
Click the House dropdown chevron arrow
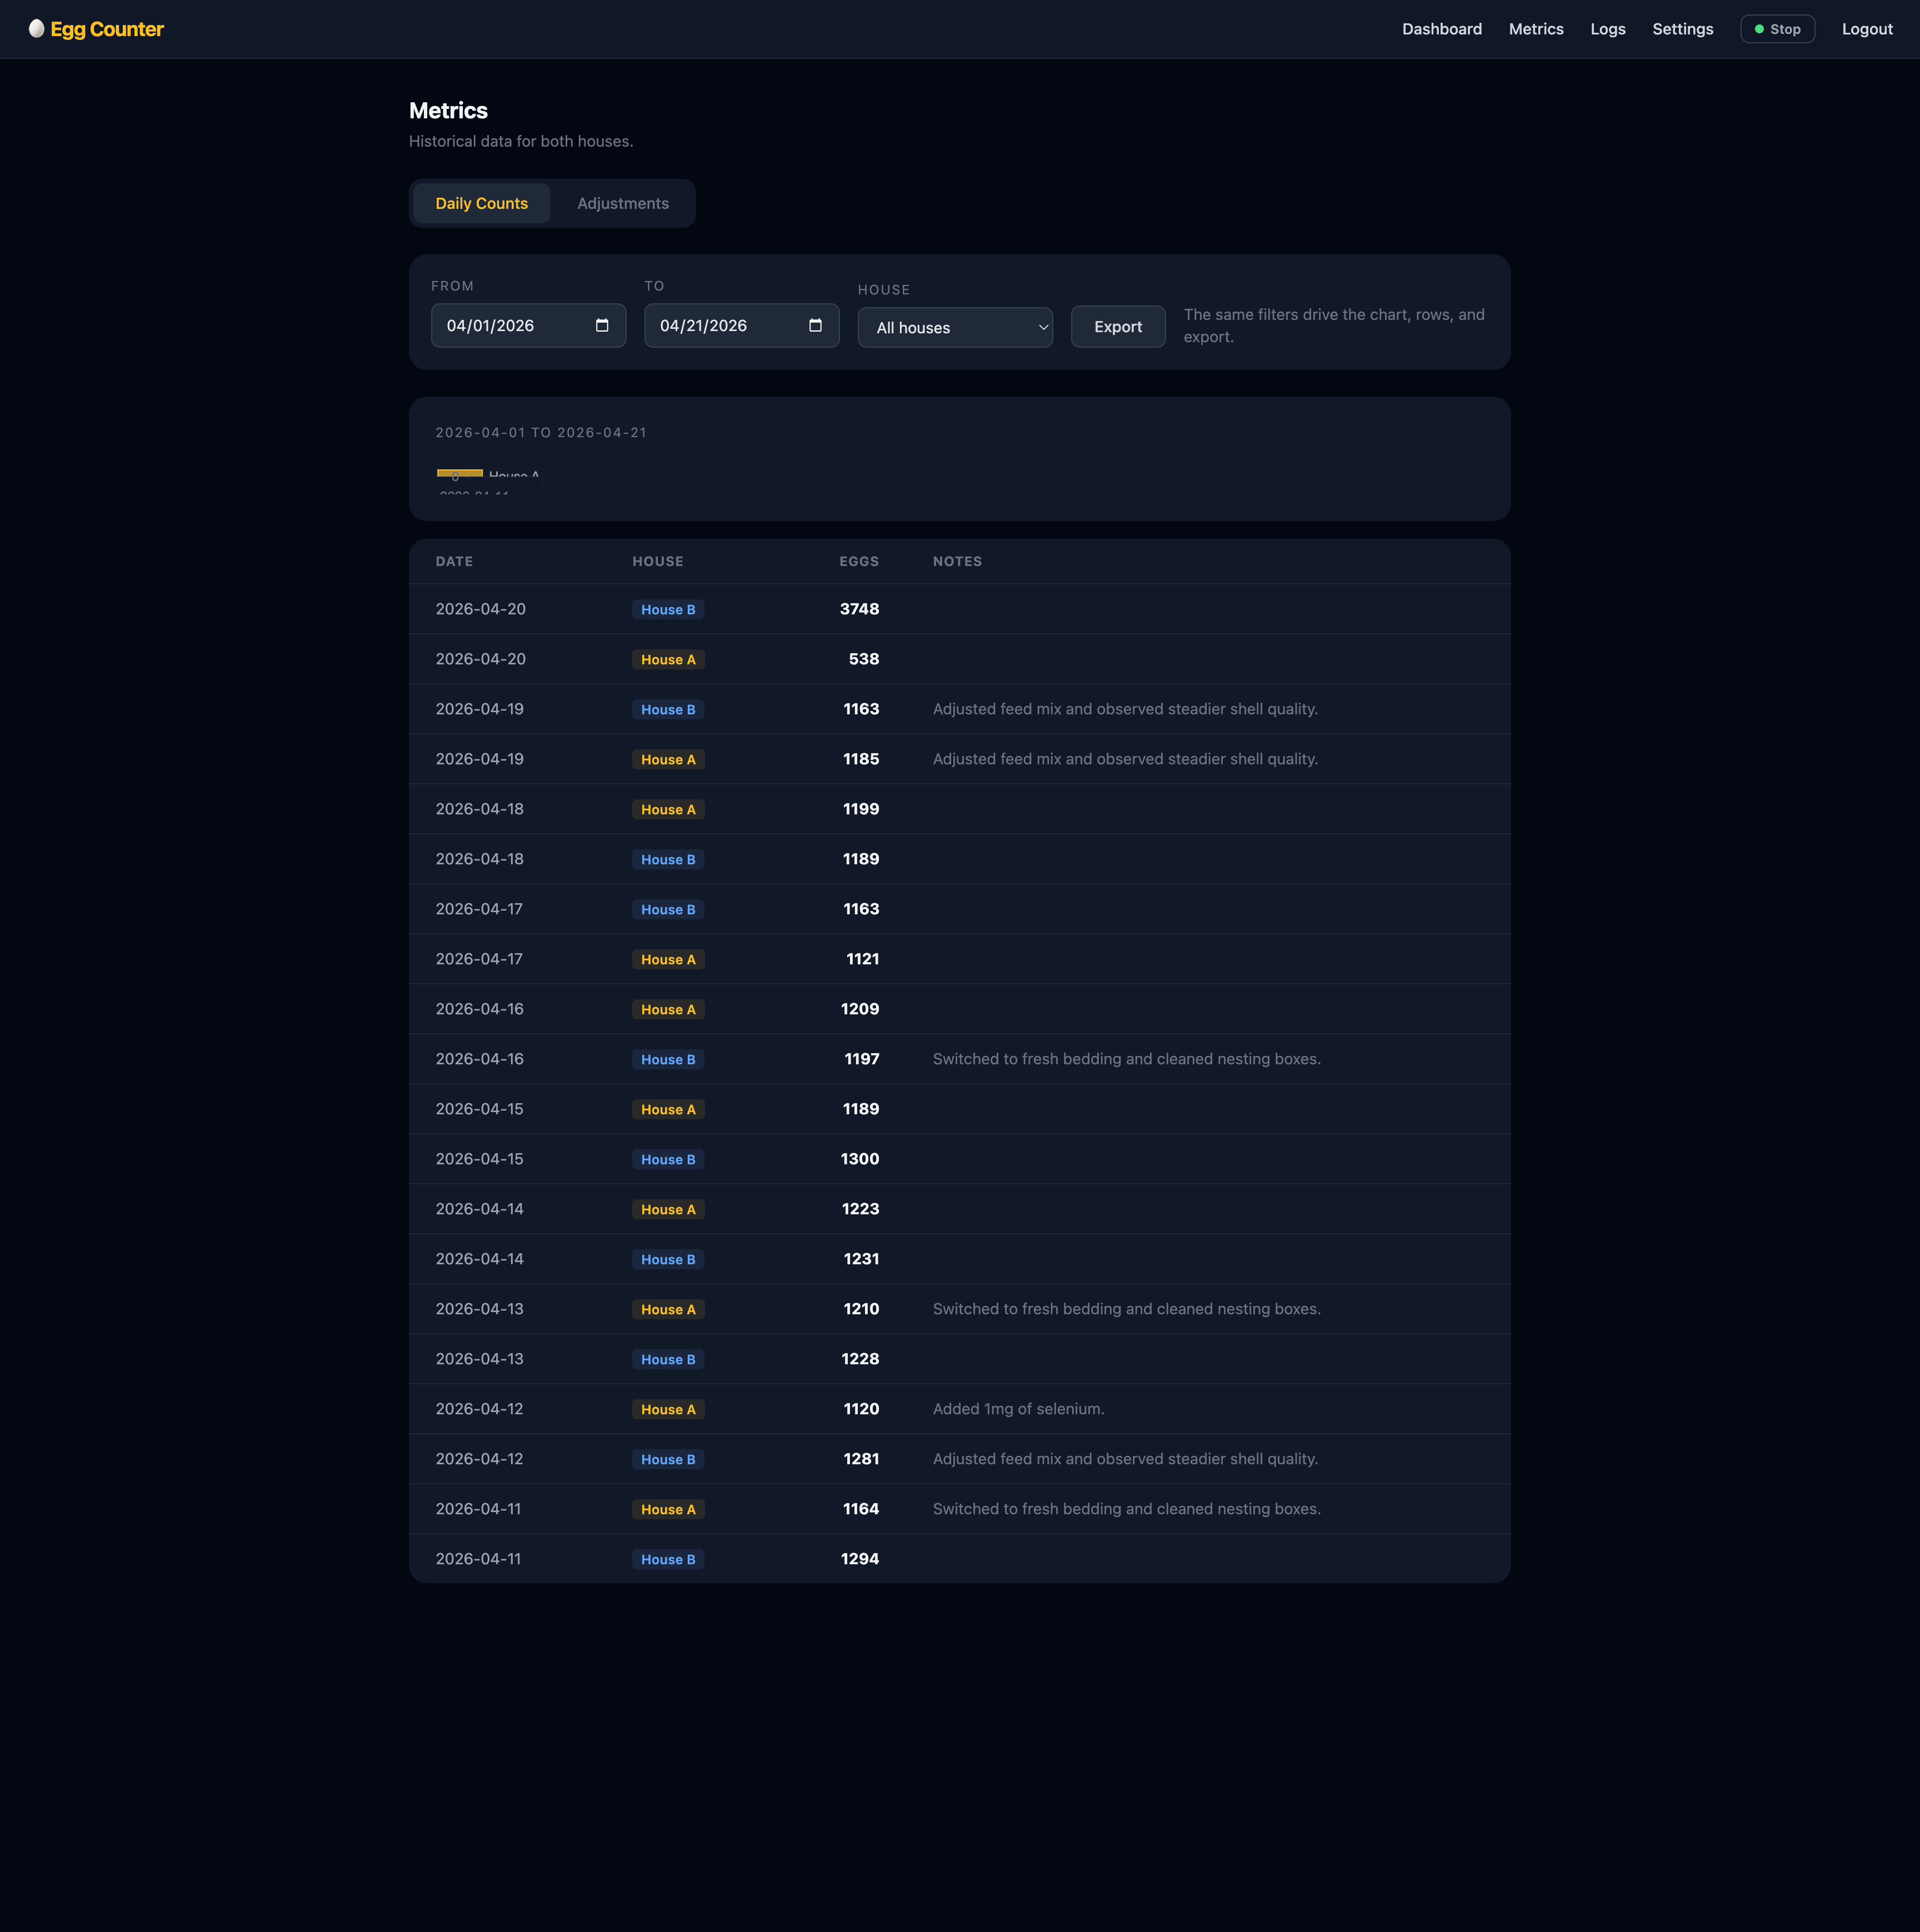1043,328
